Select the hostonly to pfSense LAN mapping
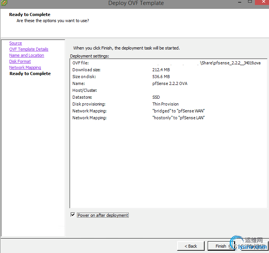This screenshot has width=269, height=253. 179,118
